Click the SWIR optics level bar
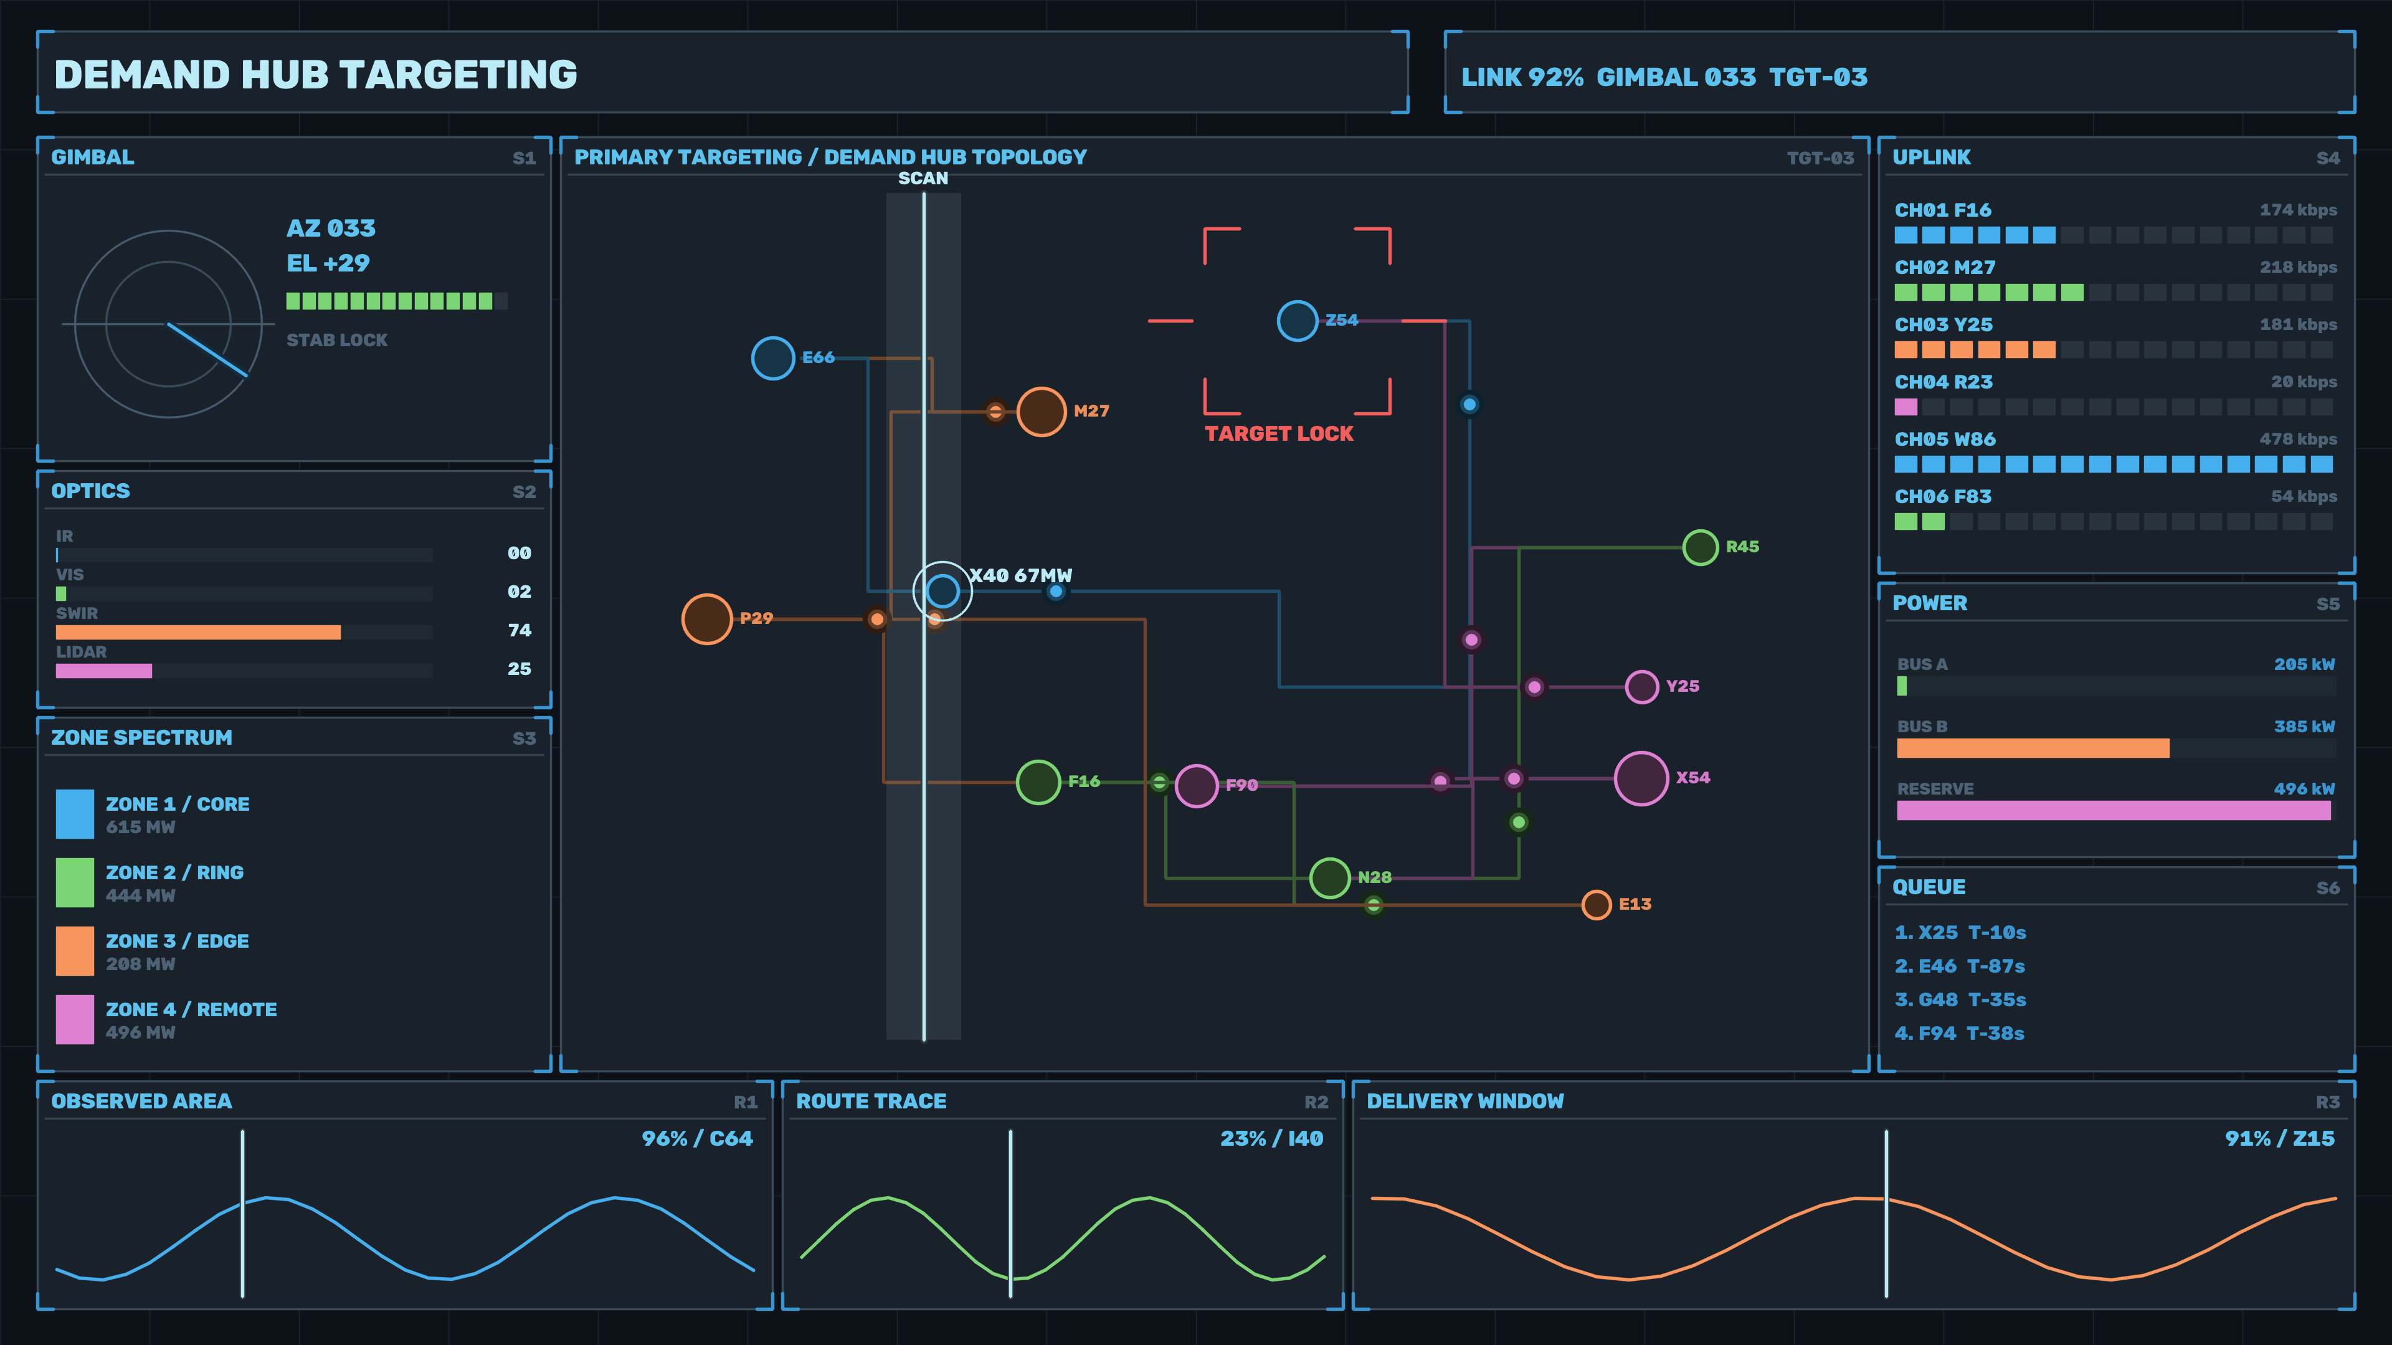 click(x=244, y=632)
